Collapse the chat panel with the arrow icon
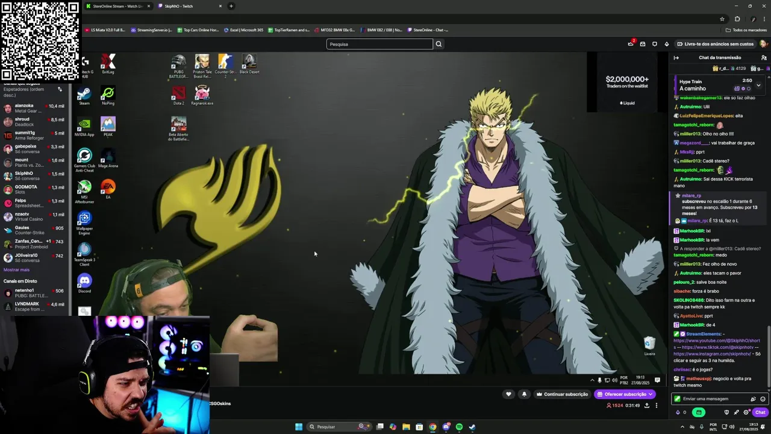 click(676, 58)
